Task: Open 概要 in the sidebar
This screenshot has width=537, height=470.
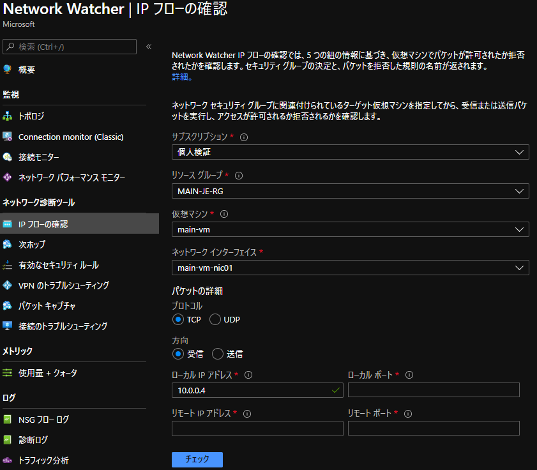Action: (27, 70)
